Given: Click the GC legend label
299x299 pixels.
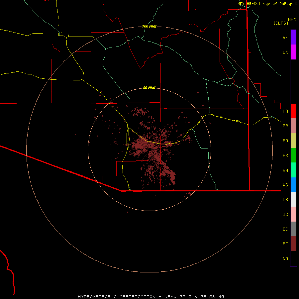Looking at the screenshot, I should (285, 229).
